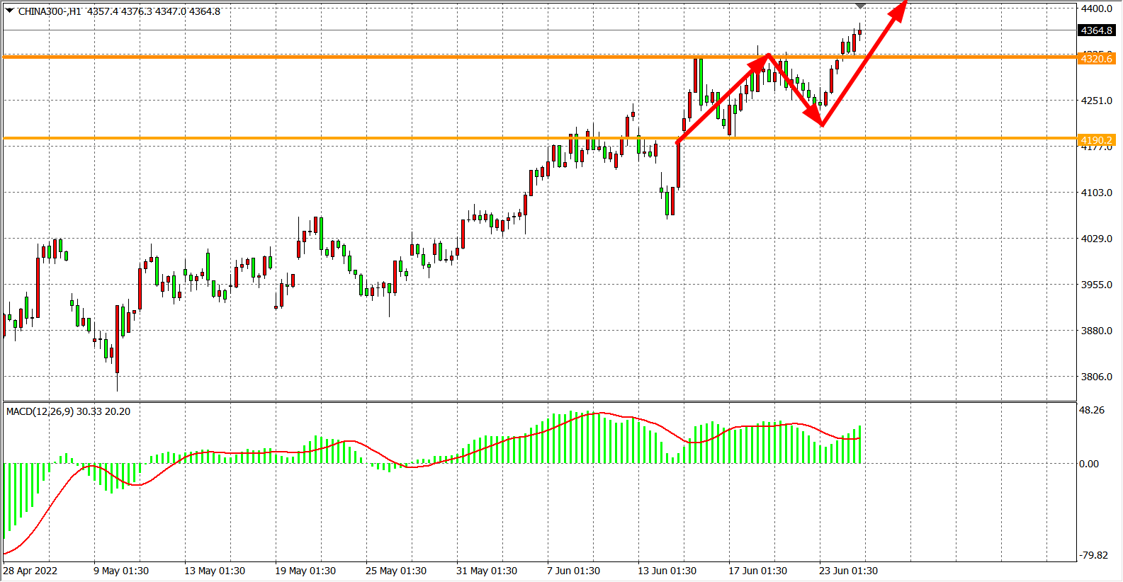This screenshot has height=582, width=1123.
Task: Click the 0.00 level on MACD scale
Action: [x=1088, y=464]
